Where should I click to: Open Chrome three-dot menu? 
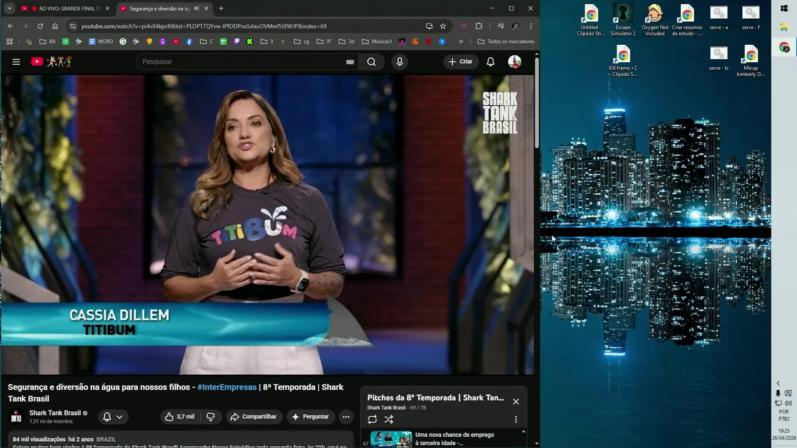(531, 26)
